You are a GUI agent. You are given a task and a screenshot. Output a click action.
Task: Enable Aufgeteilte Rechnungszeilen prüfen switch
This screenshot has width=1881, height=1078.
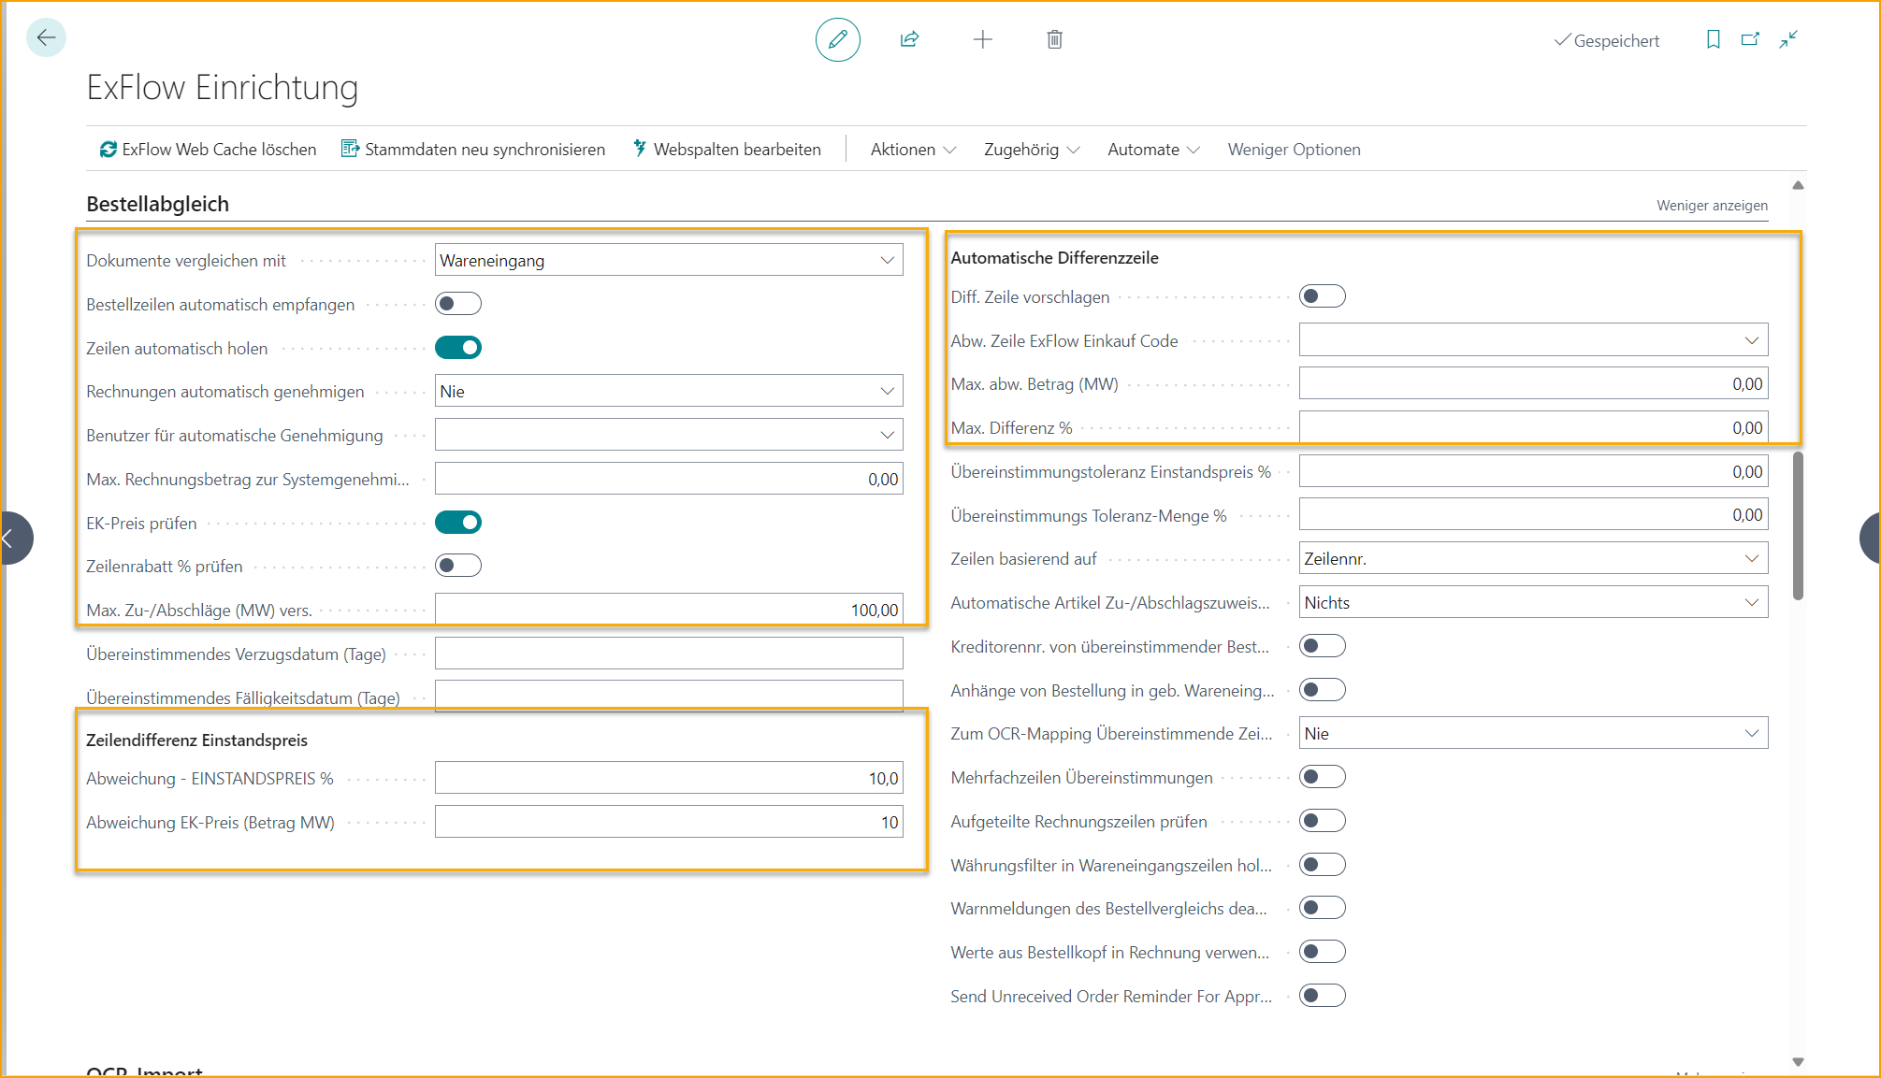coord(1323,821)
